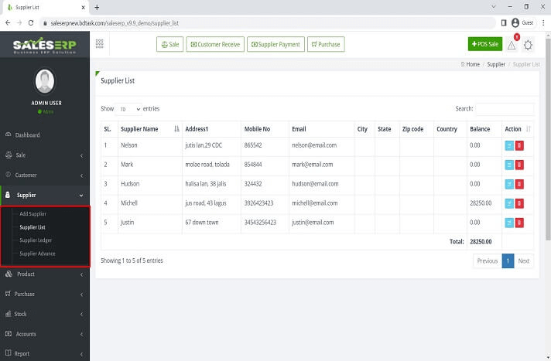The width and height of the screenshot is (551, 361).
Task: Click the Search input field
Action: 504,110
